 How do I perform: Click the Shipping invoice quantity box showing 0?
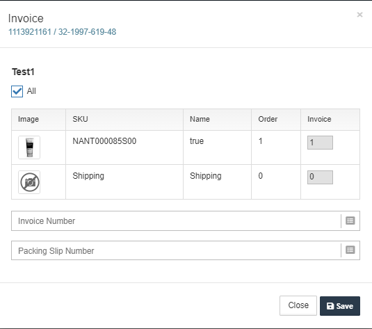click(x=320, y=177)
